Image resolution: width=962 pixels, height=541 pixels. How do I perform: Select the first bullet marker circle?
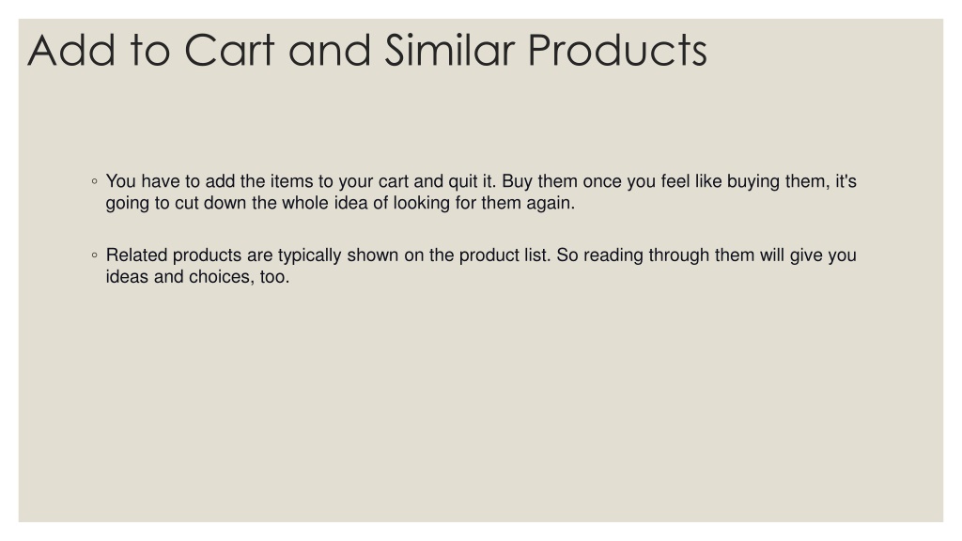pos(94,181)
